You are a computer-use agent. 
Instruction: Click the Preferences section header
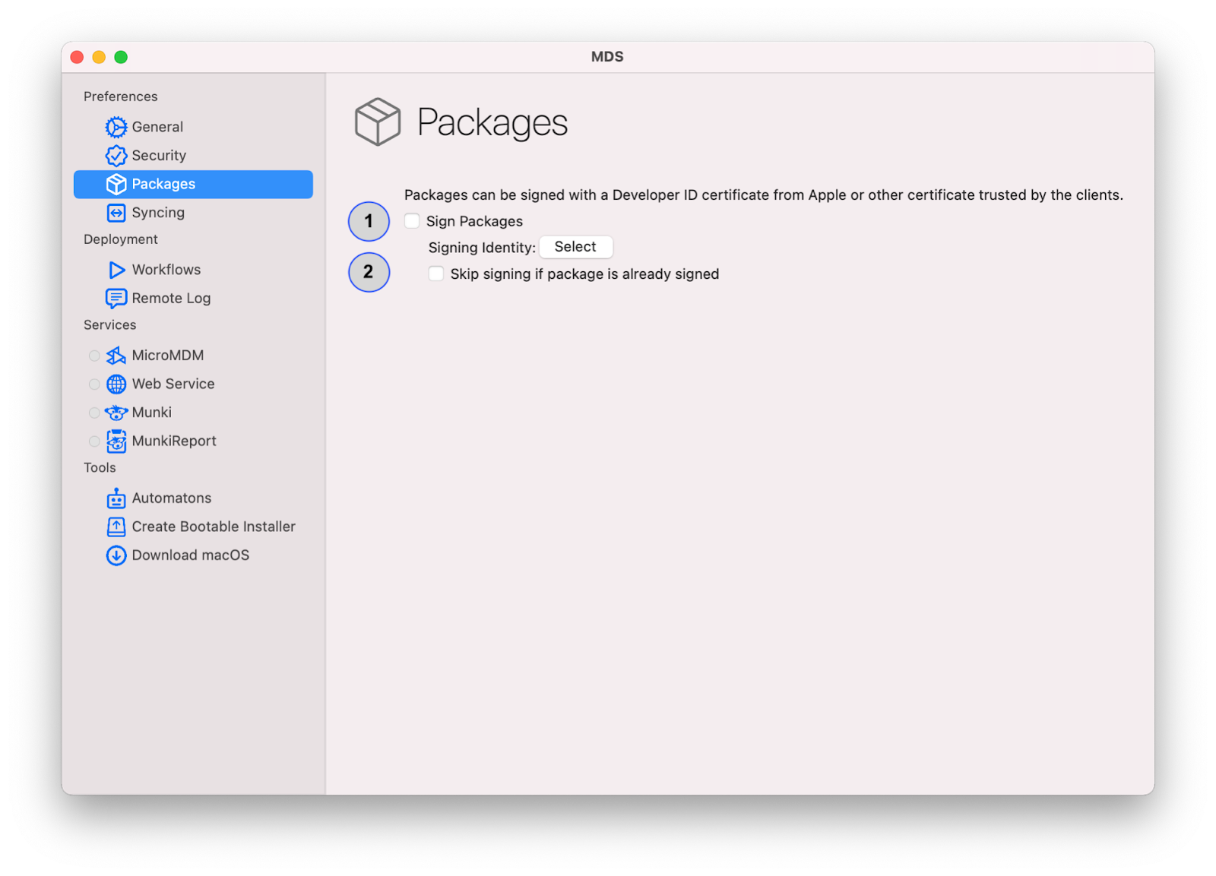pyautogui.click(x=121, y=96)
